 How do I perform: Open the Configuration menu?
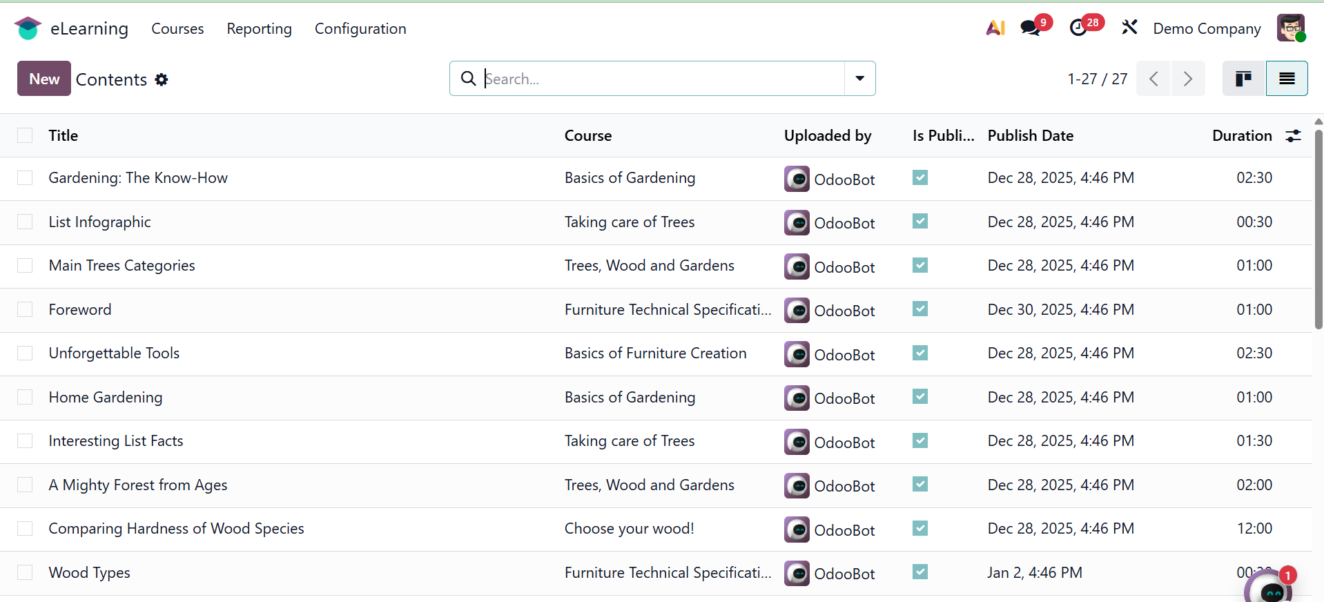[360, 29]
